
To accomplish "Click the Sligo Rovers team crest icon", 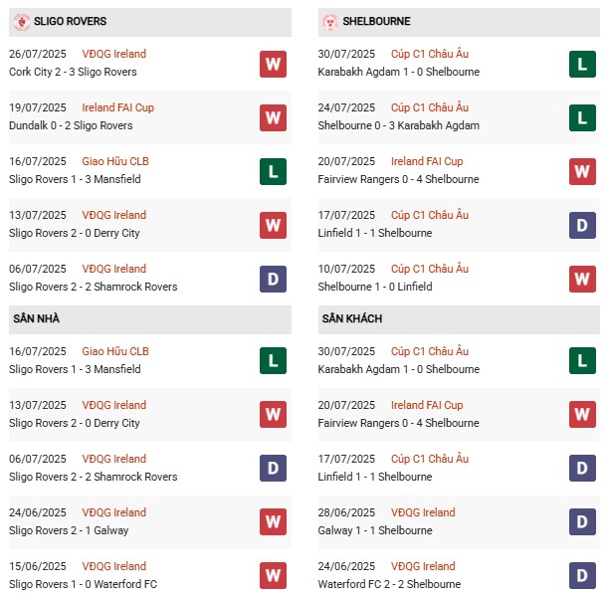I will [21, 22].
